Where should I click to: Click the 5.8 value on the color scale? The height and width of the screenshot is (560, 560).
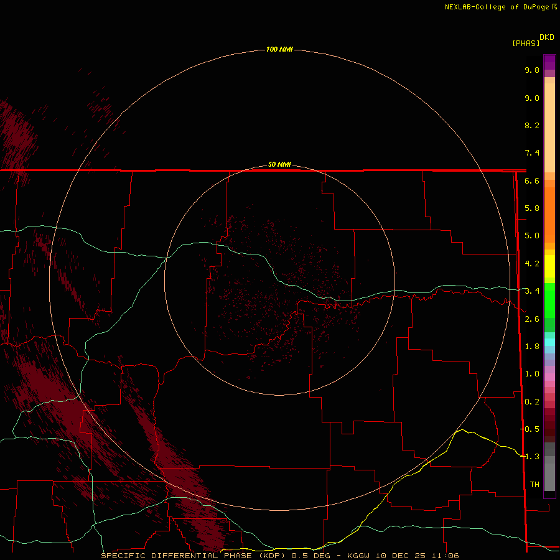pos(532,208)
